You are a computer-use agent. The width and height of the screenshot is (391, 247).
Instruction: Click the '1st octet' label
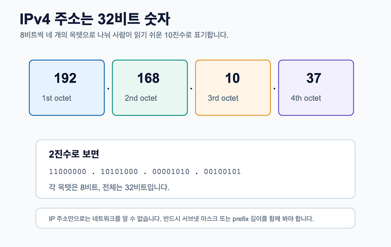click(56, 98)
